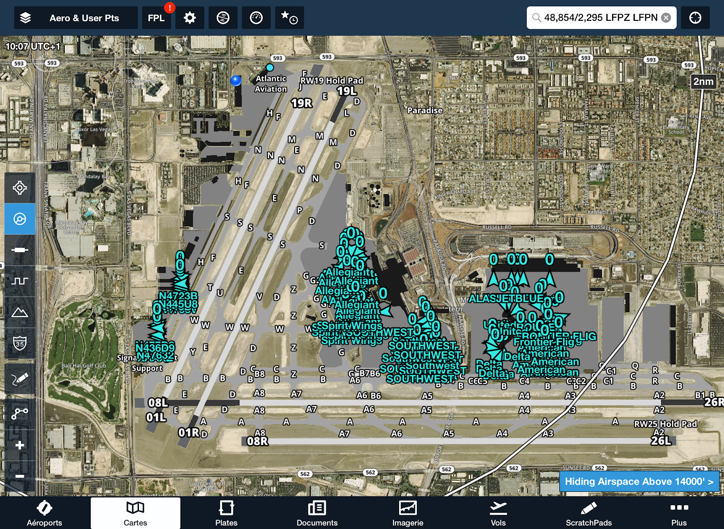Click the crosshair locate icon top right
This screenshot has height=529, width=724.
tap(695, 18)
